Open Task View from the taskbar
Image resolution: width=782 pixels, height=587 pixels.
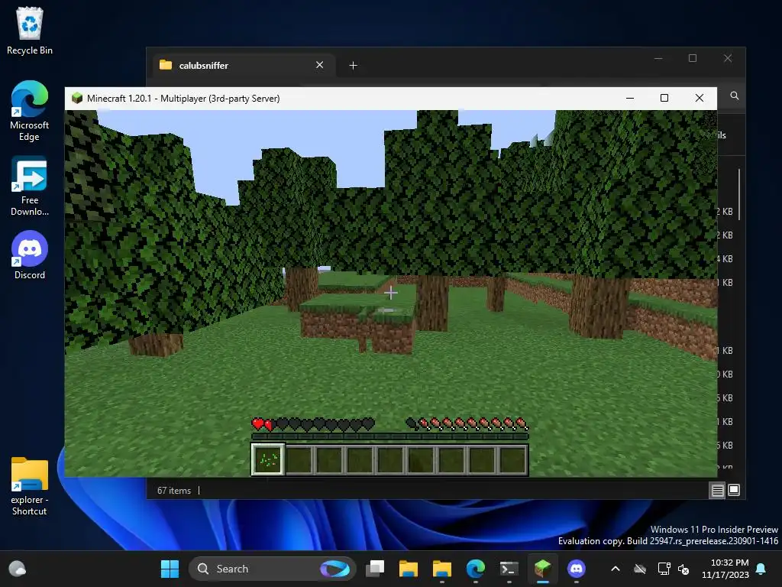tap(375, 569)
